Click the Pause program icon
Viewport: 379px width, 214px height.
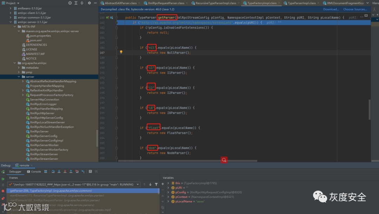(3, 185)
